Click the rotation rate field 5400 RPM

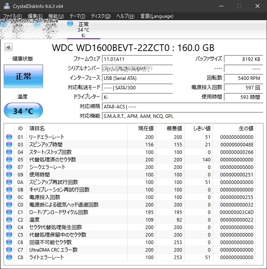pos(244,78)
